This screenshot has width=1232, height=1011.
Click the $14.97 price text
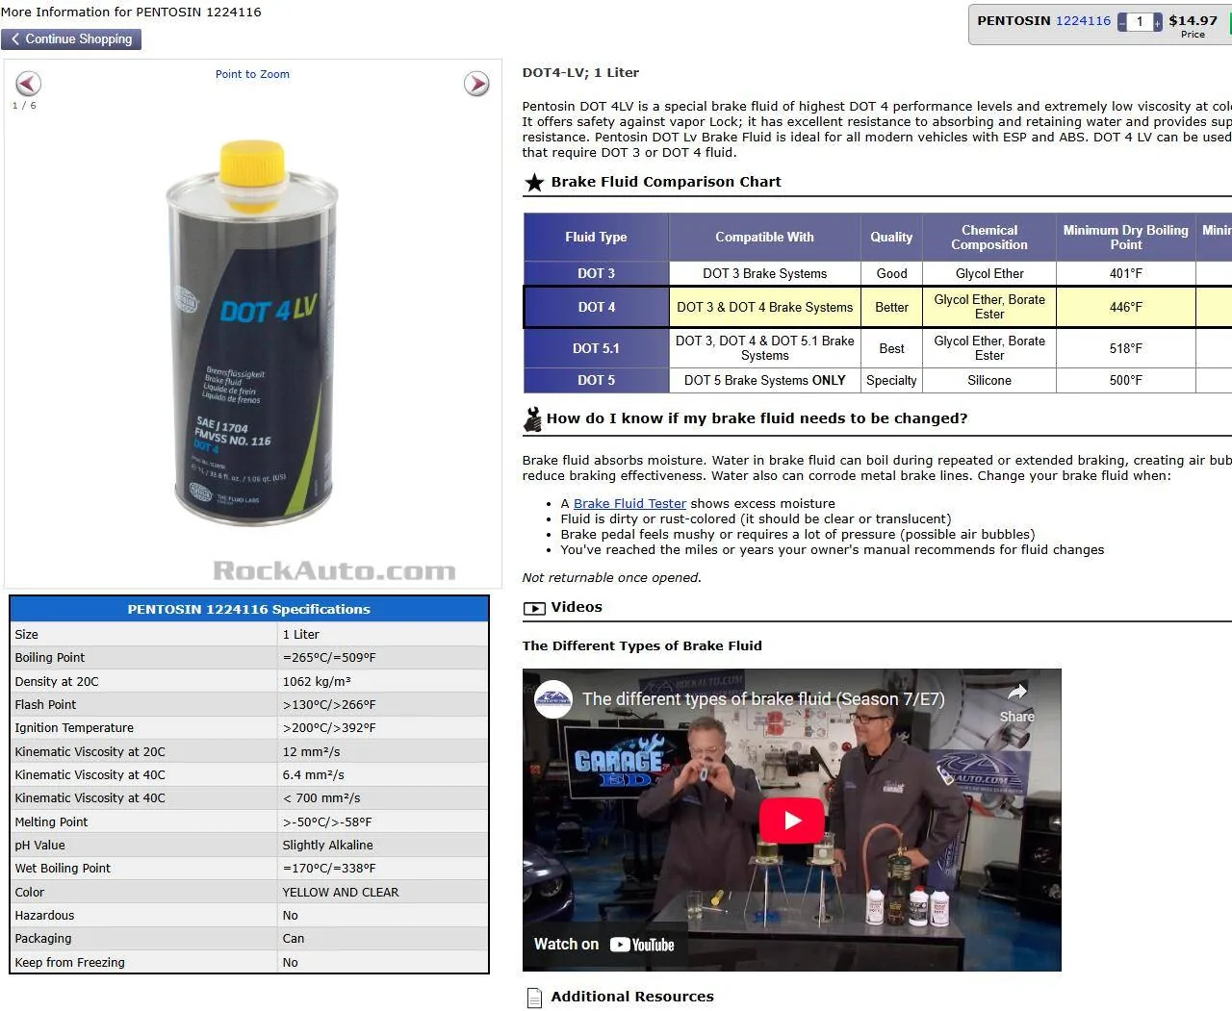coord(1193,20)
